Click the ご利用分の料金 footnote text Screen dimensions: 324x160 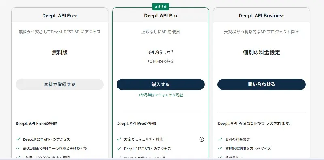coord(160,61)
